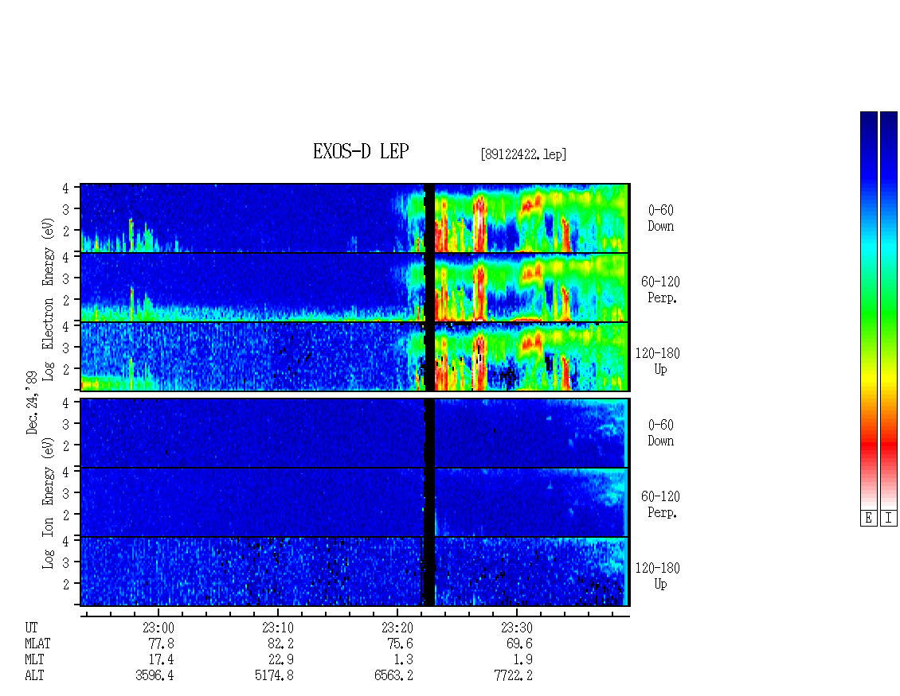The height and width of the screenshot is (696, 900).
Task: Click the ion '0-60 Down' spectrogram panel
Action: click(x=354, y=433)
